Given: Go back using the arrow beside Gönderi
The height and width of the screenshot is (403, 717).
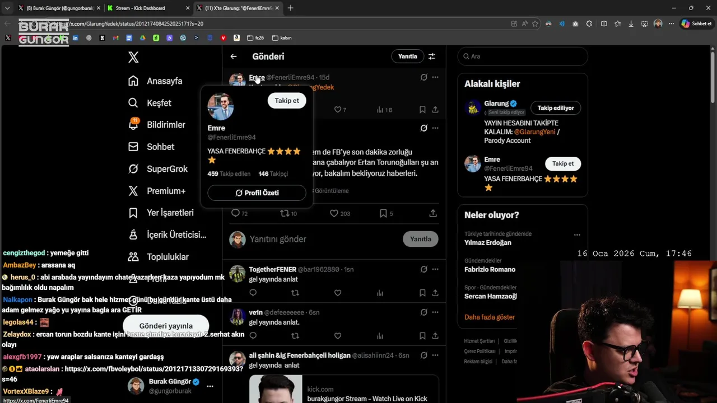Looking at the screenshot, I should click(234, 57).
